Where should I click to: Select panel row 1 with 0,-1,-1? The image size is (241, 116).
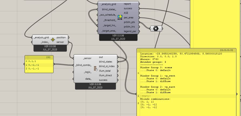pos(39,65)
